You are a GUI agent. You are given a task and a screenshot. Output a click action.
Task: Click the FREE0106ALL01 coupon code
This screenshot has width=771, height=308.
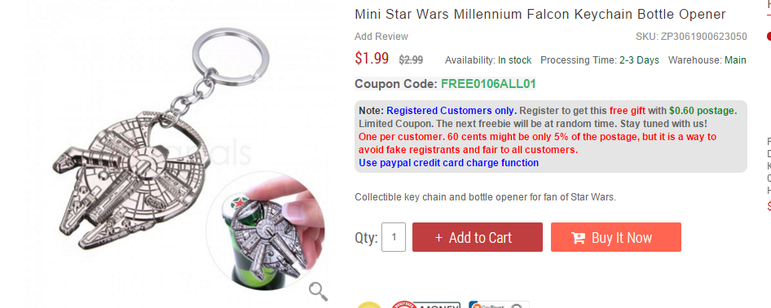click(488, 83)
